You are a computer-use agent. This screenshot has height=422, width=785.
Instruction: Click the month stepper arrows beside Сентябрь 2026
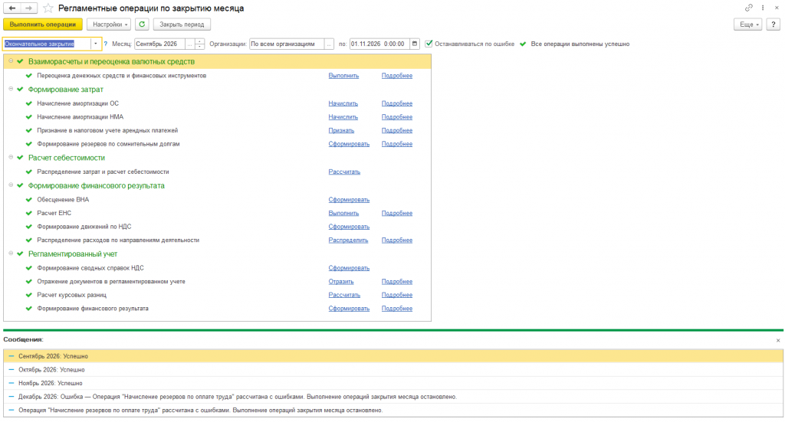(200, 44)
